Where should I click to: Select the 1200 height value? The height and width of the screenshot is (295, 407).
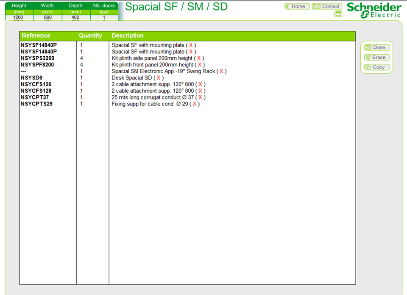pyautogui.click(x=18, y=17)
